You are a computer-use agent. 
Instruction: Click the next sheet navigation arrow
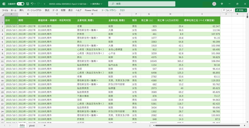pos(10,125)
